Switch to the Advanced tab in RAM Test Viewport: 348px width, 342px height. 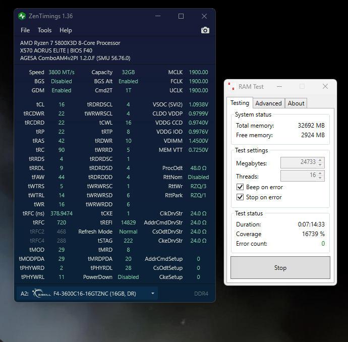tap(268, 103)
